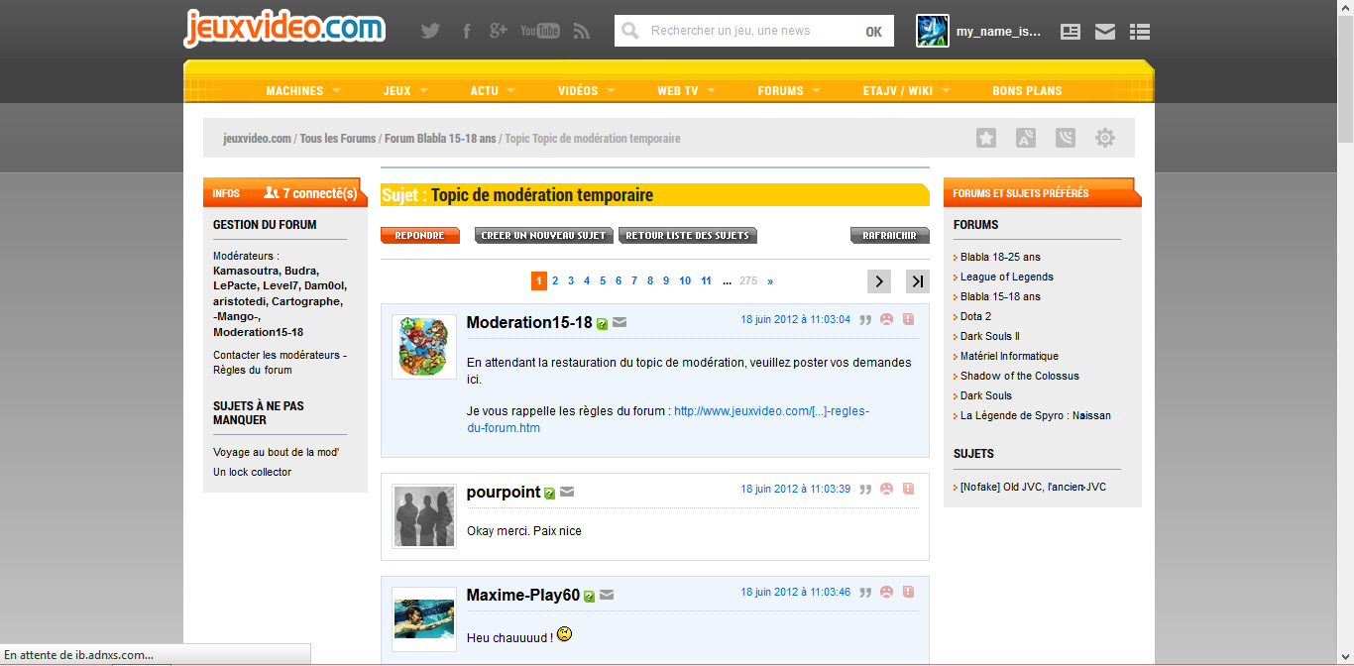Click the next page arrow button

[879, 281]
